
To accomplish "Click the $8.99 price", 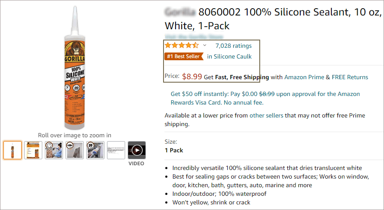I will coord(192,77).
